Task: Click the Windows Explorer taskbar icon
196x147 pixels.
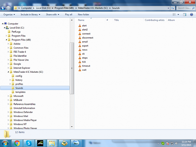Action: [52, 143]
